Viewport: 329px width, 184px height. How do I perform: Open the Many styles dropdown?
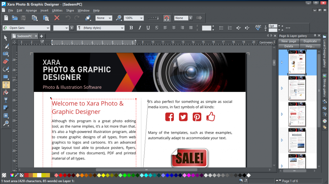click(122, 28)
